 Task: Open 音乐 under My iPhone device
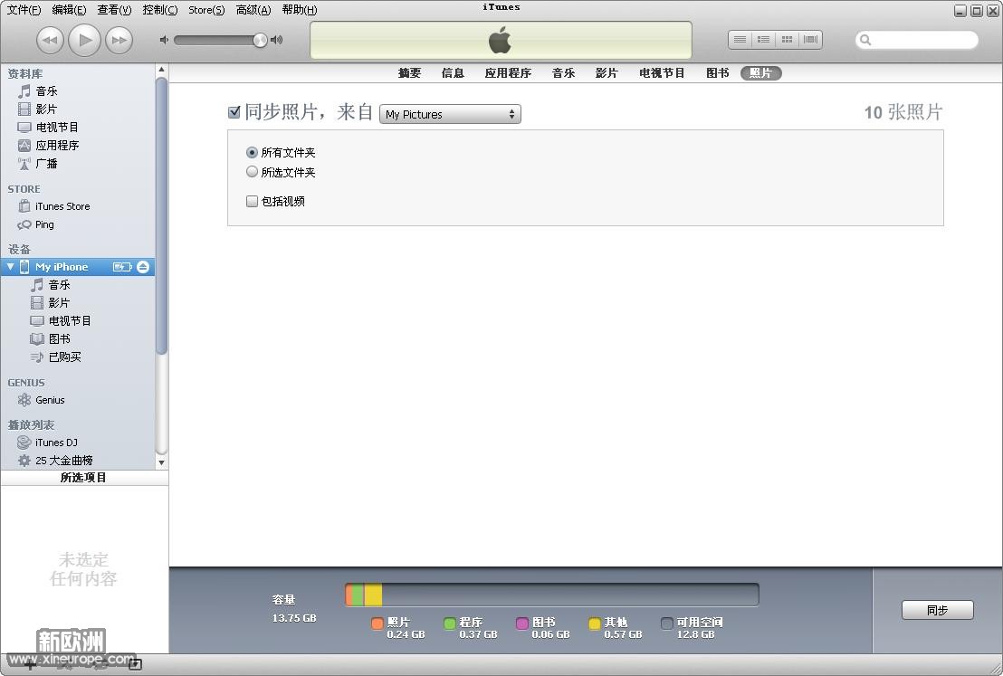tap(51, 284)
